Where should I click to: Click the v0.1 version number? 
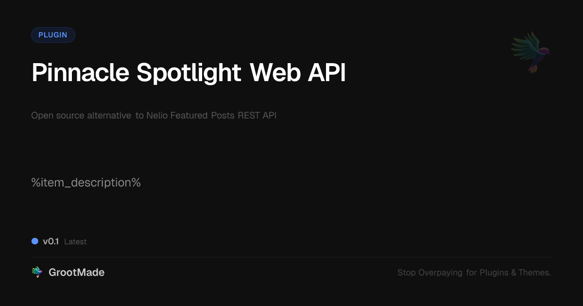(x=51, y=241)
